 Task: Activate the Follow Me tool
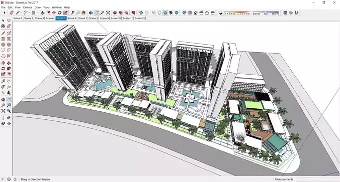coord(9,69)
